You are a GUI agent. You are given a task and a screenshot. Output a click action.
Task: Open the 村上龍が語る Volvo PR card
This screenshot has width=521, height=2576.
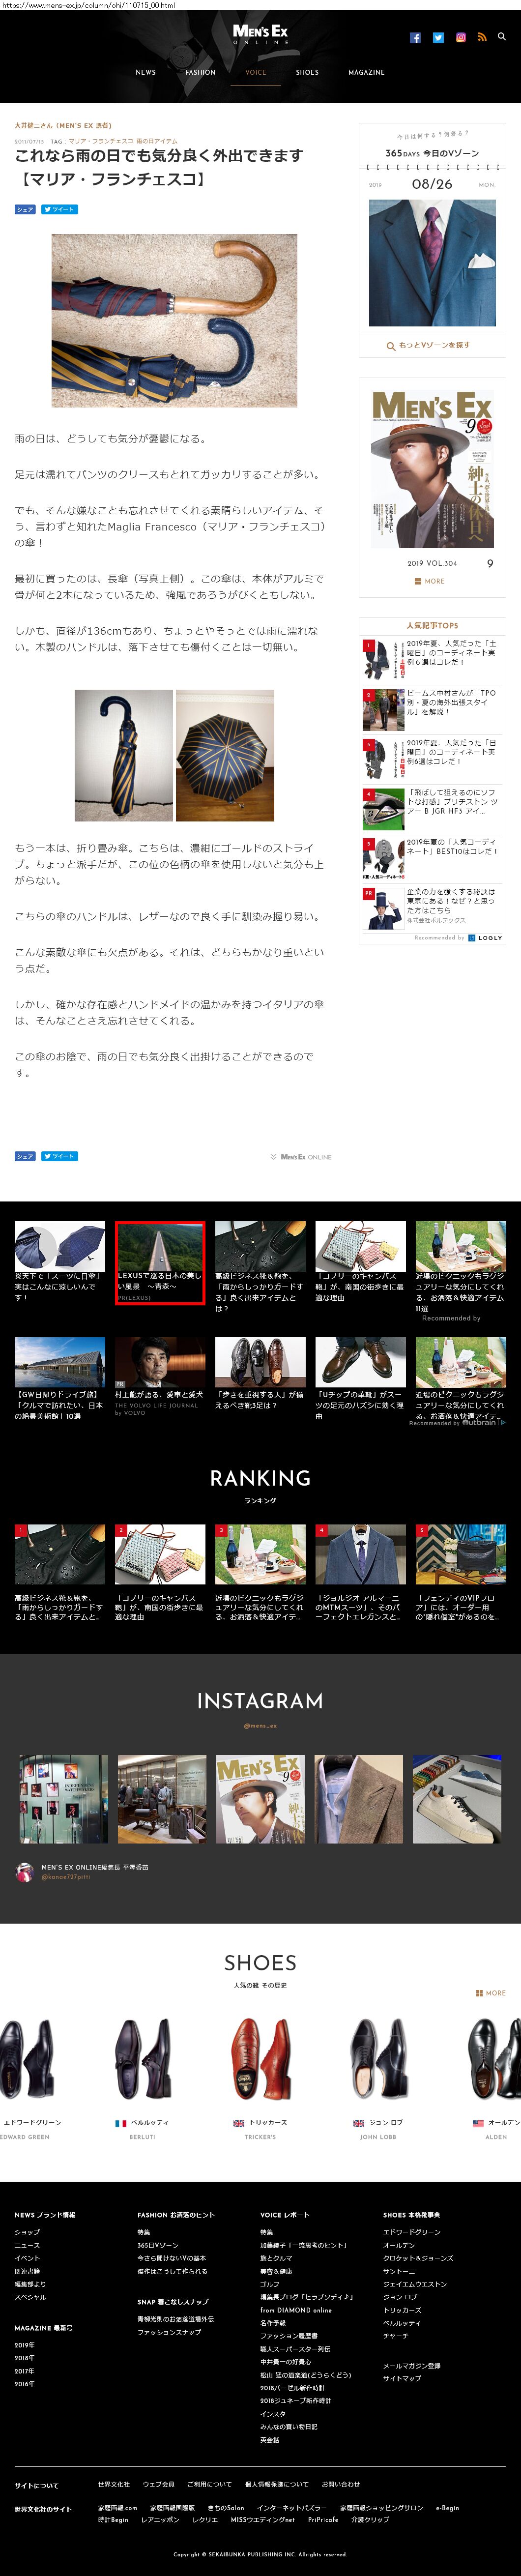point(160,1377)
